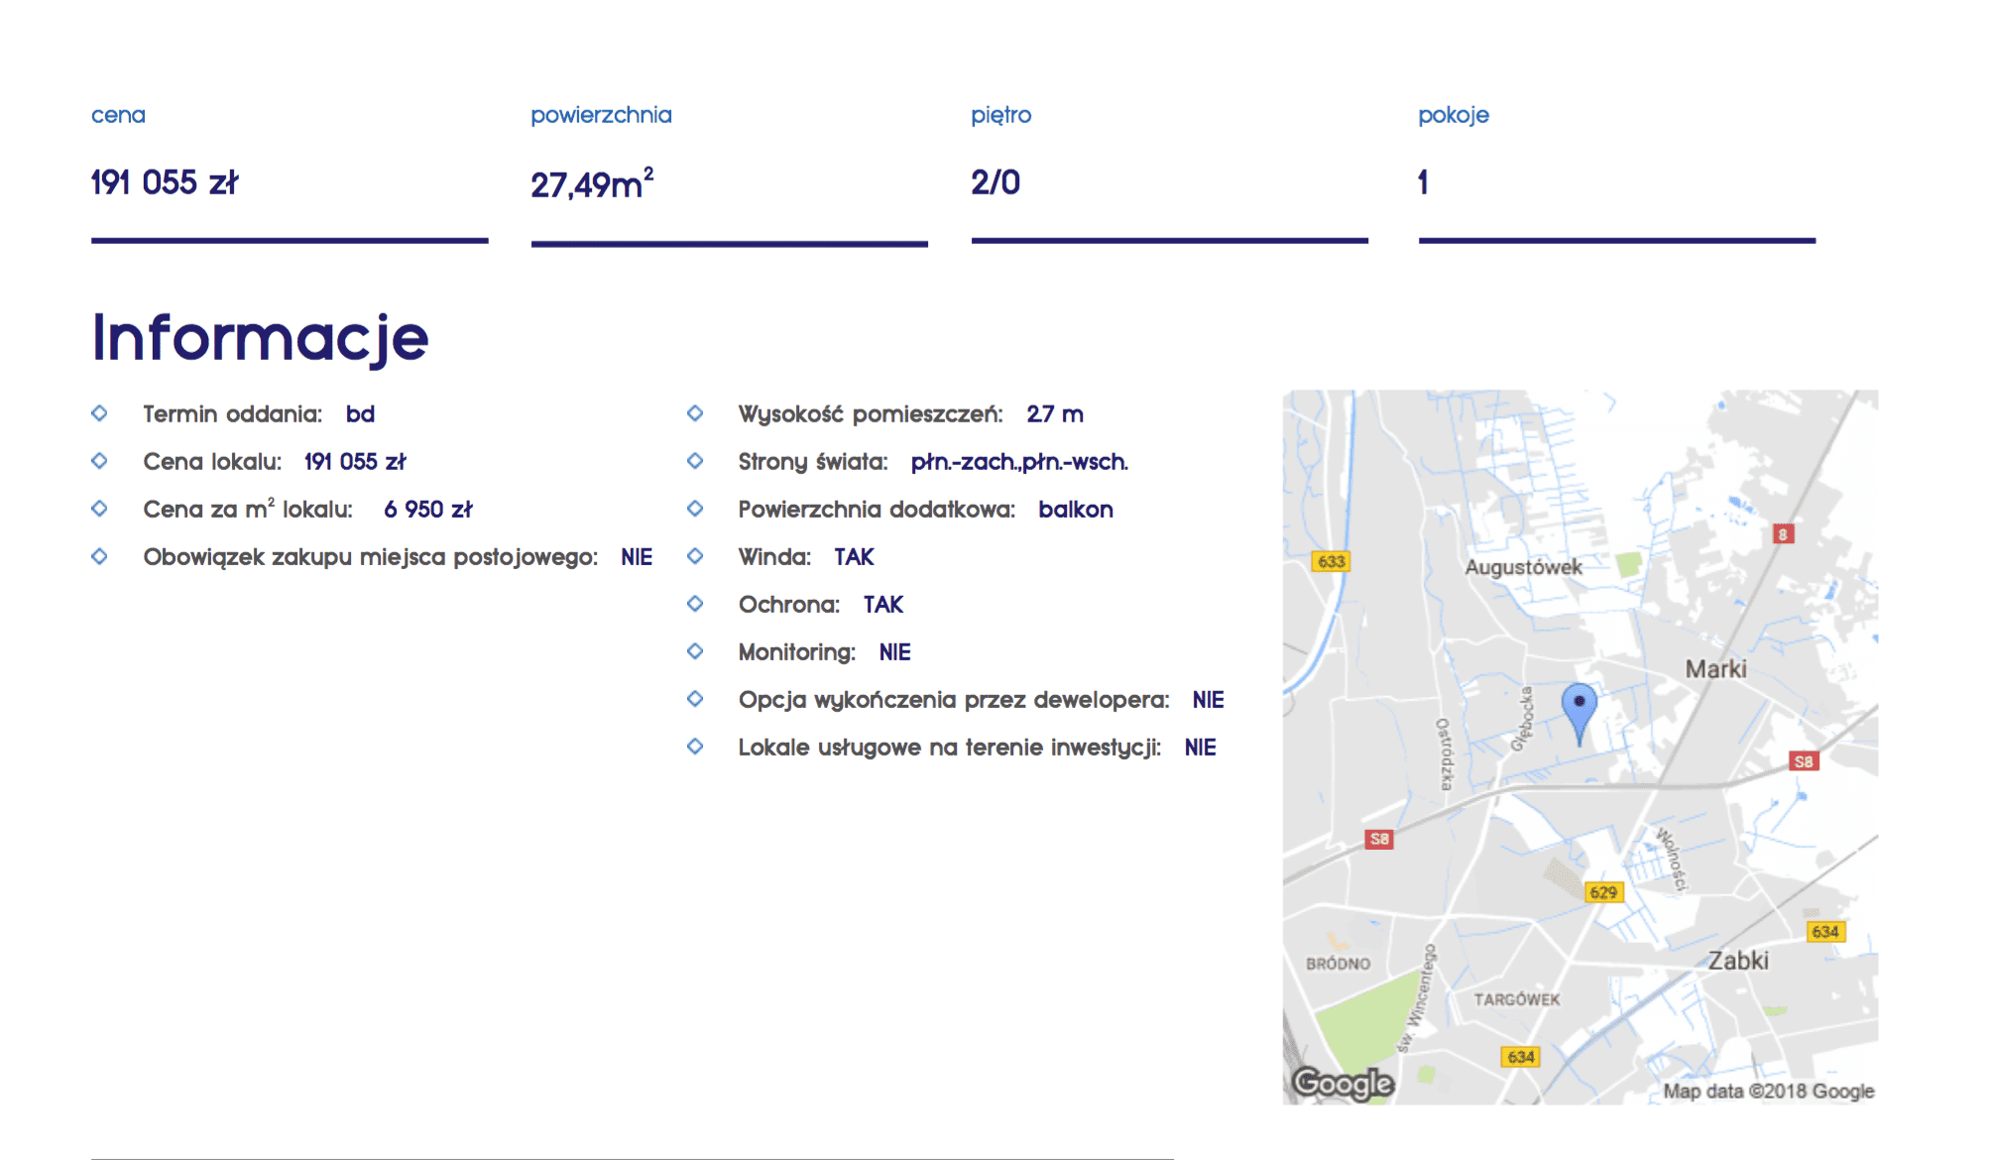The image size is (1989, 1160).
Task: Click diamond bullet beside Termin oddania
Action: 99,413
